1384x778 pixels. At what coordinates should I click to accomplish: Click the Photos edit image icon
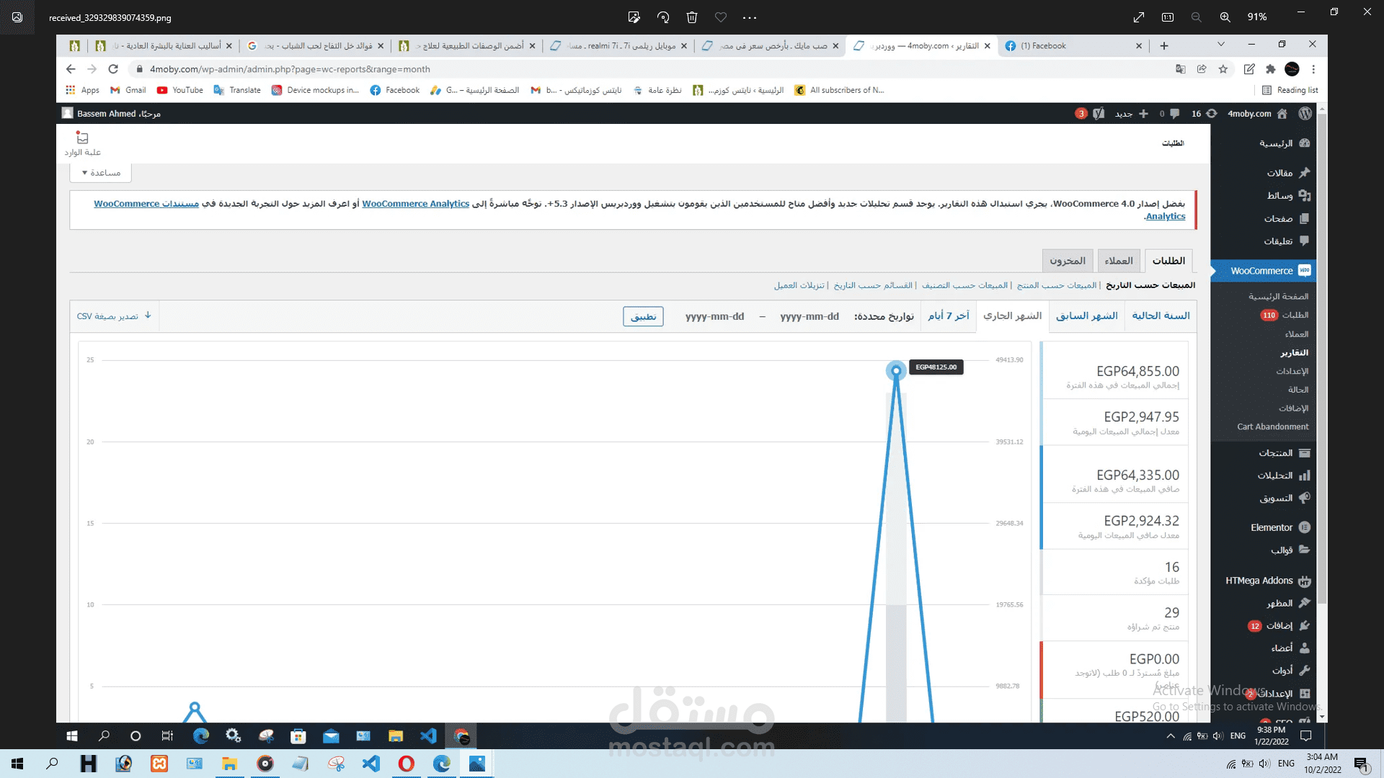pos(634,17)
